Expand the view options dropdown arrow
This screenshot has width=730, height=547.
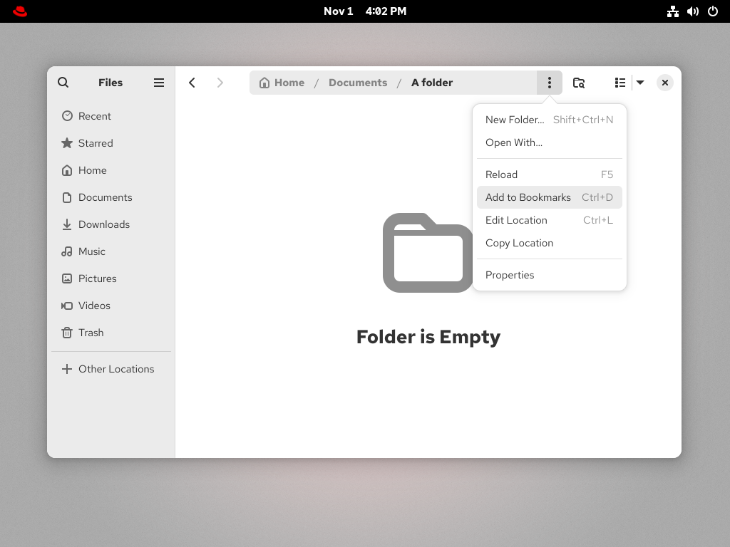(x=640, y=83)
